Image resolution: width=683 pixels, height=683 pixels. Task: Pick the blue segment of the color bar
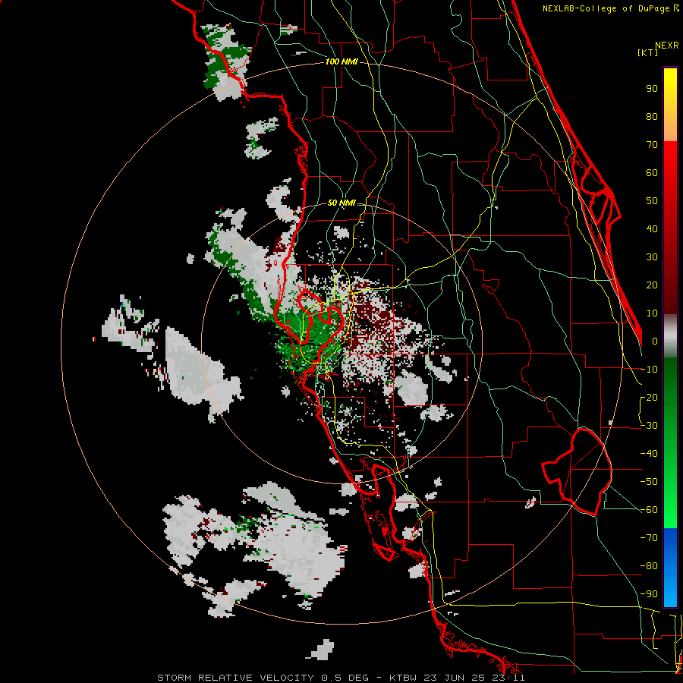pos(670,568)
